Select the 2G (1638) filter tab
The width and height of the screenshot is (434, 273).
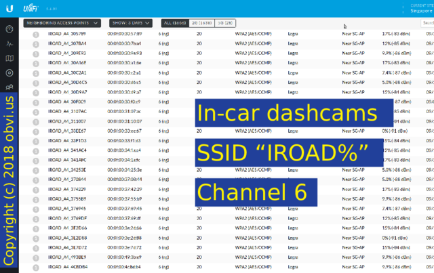[202, 23]
